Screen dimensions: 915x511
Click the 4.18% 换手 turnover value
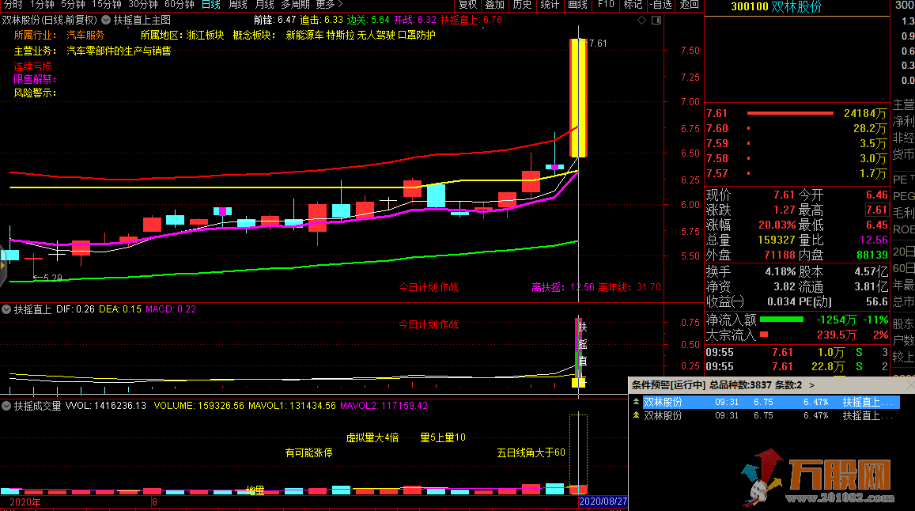[x=781, y=271]
